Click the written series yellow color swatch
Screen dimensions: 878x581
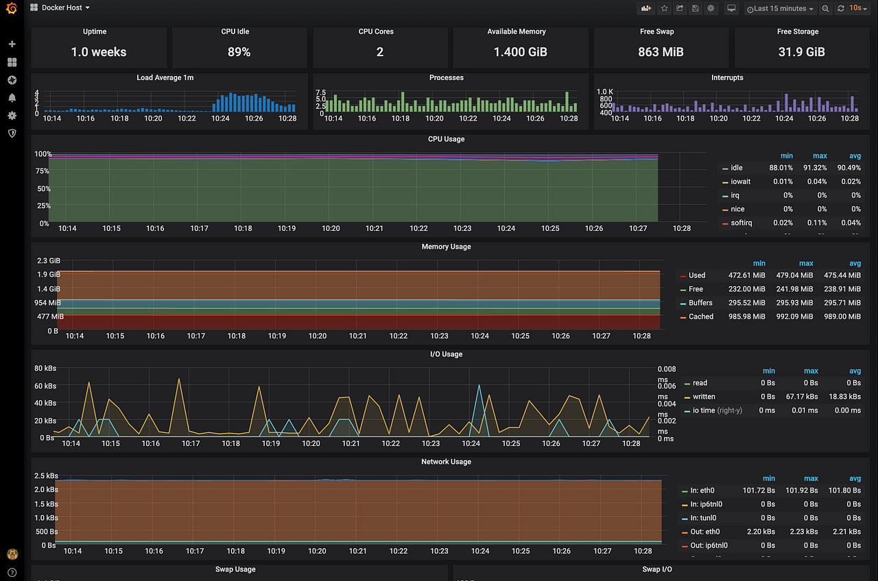click(687, 397)
